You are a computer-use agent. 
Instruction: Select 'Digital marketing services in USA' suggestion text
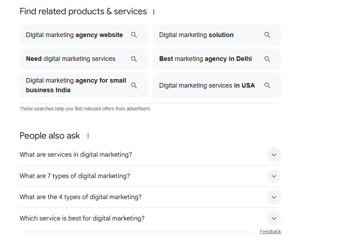click(207, 85)
